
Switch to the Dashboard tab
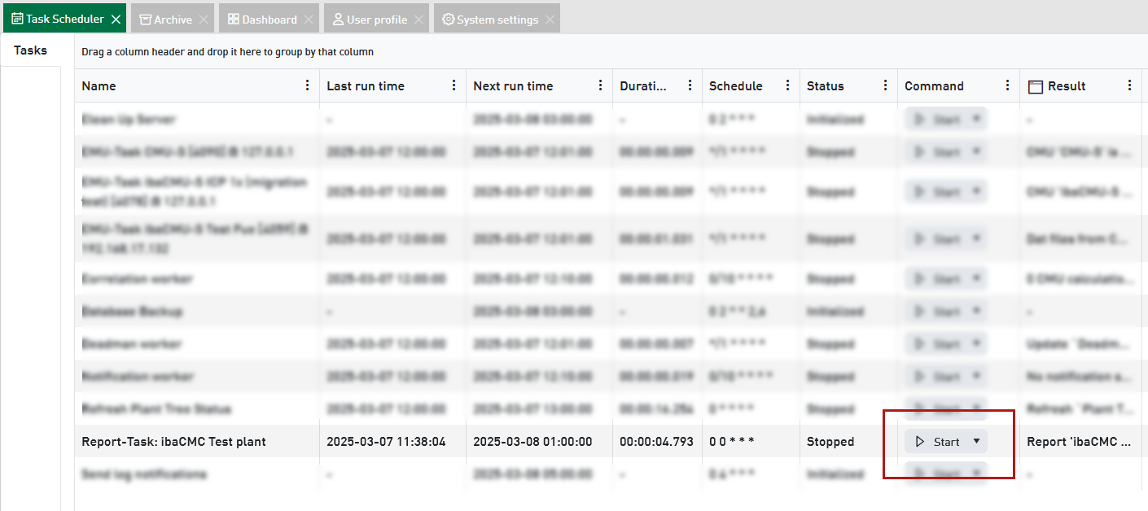(x=261, y=19)
